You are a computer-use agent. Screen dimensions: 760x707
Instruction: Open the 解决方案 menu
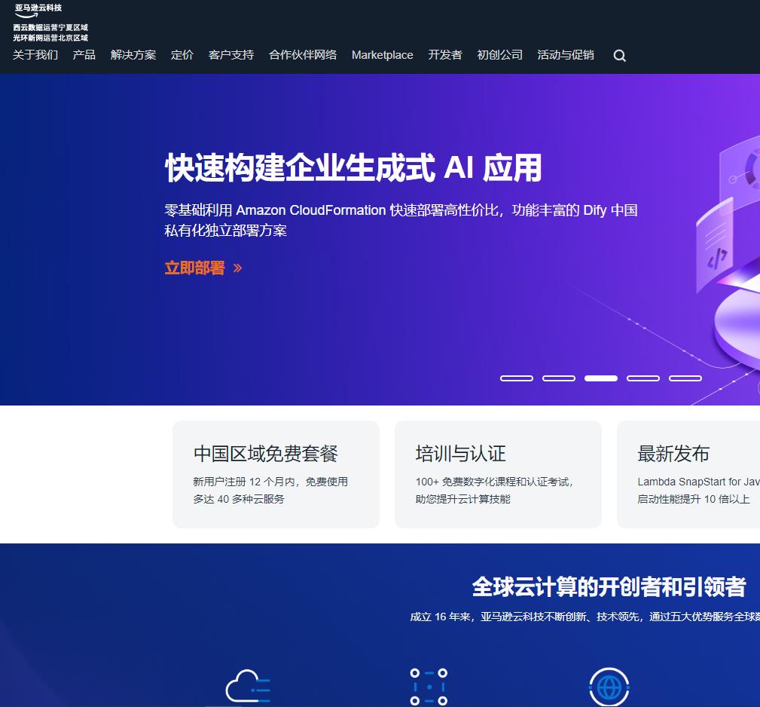point(133,55)
